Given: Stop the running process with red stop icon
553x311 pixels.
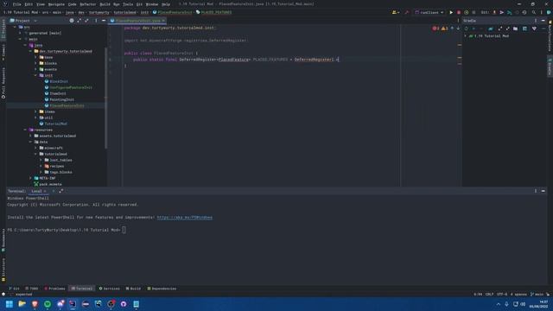Looking at the screenshot, I should [459, 12].
